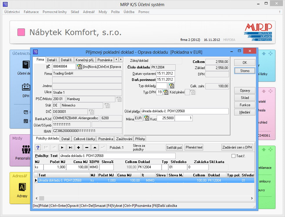Image resolution: width=285 pixels, height=217 pixels.
Task: Cancel with the Storno button
Action: 245,71
